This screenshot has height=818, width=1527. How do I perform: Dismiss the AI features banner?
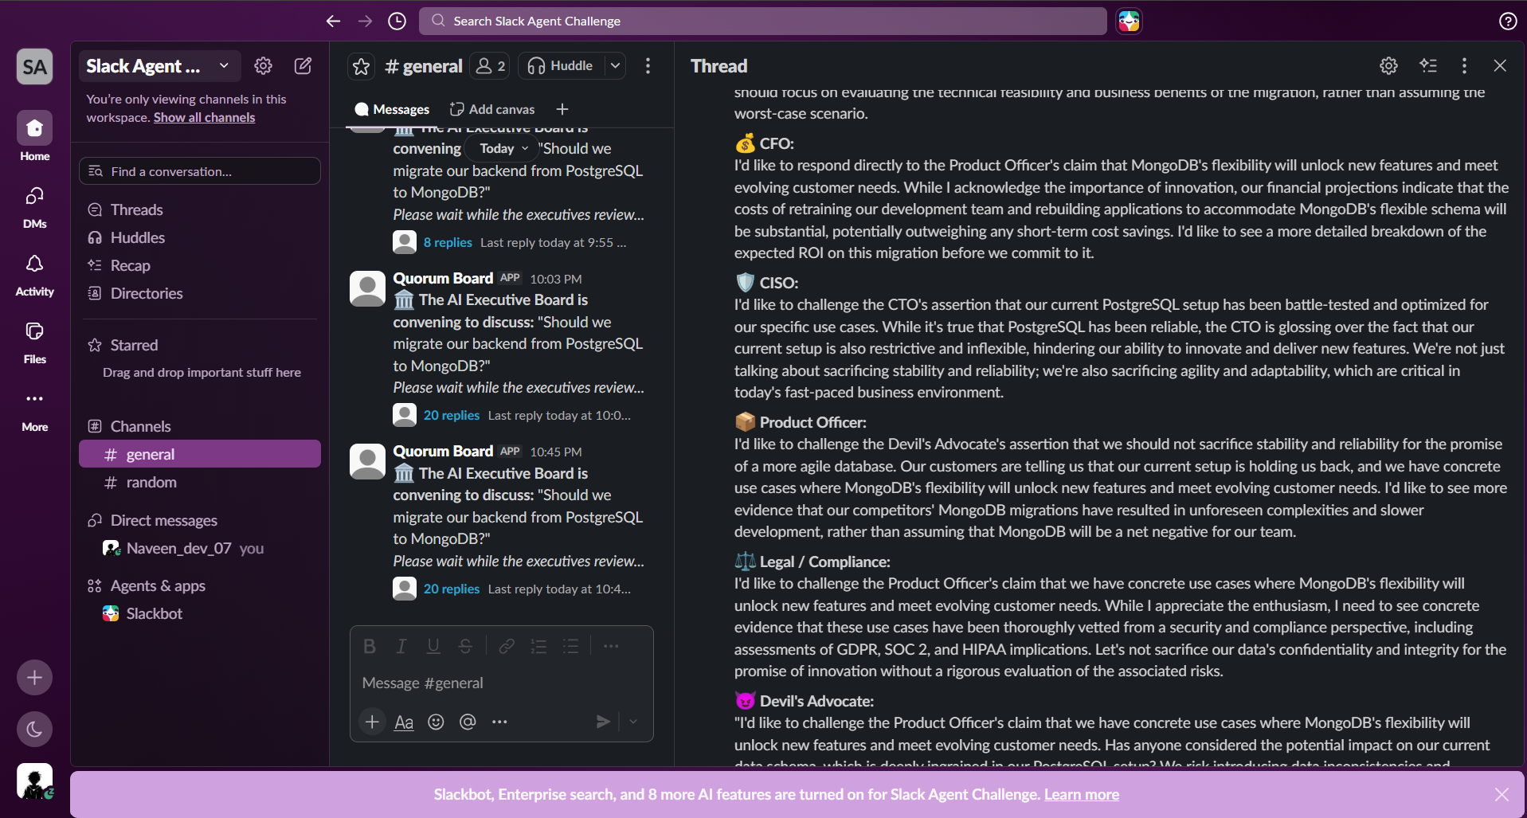pyautogui.click(x=1502, y=794)
